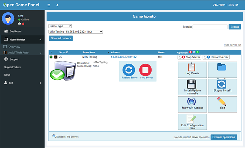Open the Log Viewer tile
The height and width of the screenshot is (148, 245).
(x=192, y=70)
